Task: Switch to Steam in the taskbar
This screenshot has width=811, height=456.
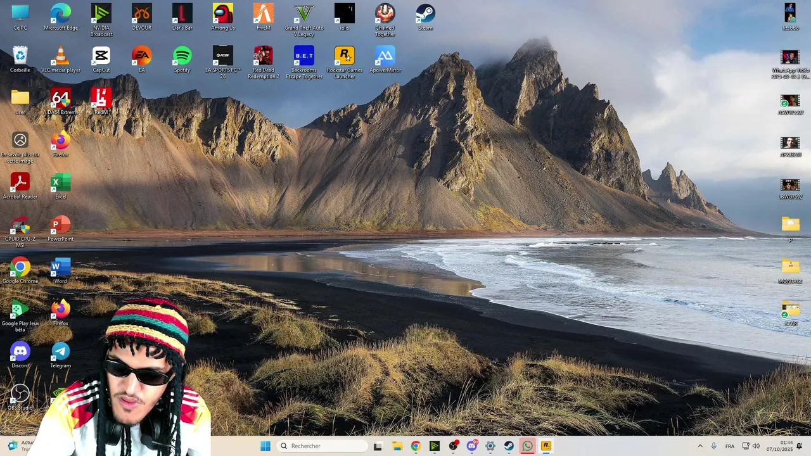Action: point(509,446)
